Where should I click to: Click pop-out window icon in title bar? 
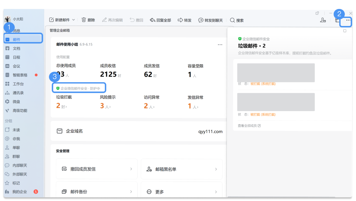pyautogui.click(x=317, y=13)
